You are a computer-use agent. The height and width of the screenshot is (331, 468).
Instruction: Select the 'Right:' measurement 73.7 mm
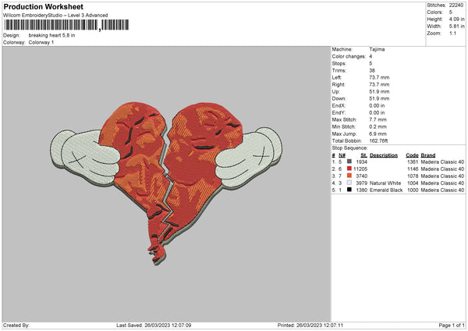coord(379,84)
